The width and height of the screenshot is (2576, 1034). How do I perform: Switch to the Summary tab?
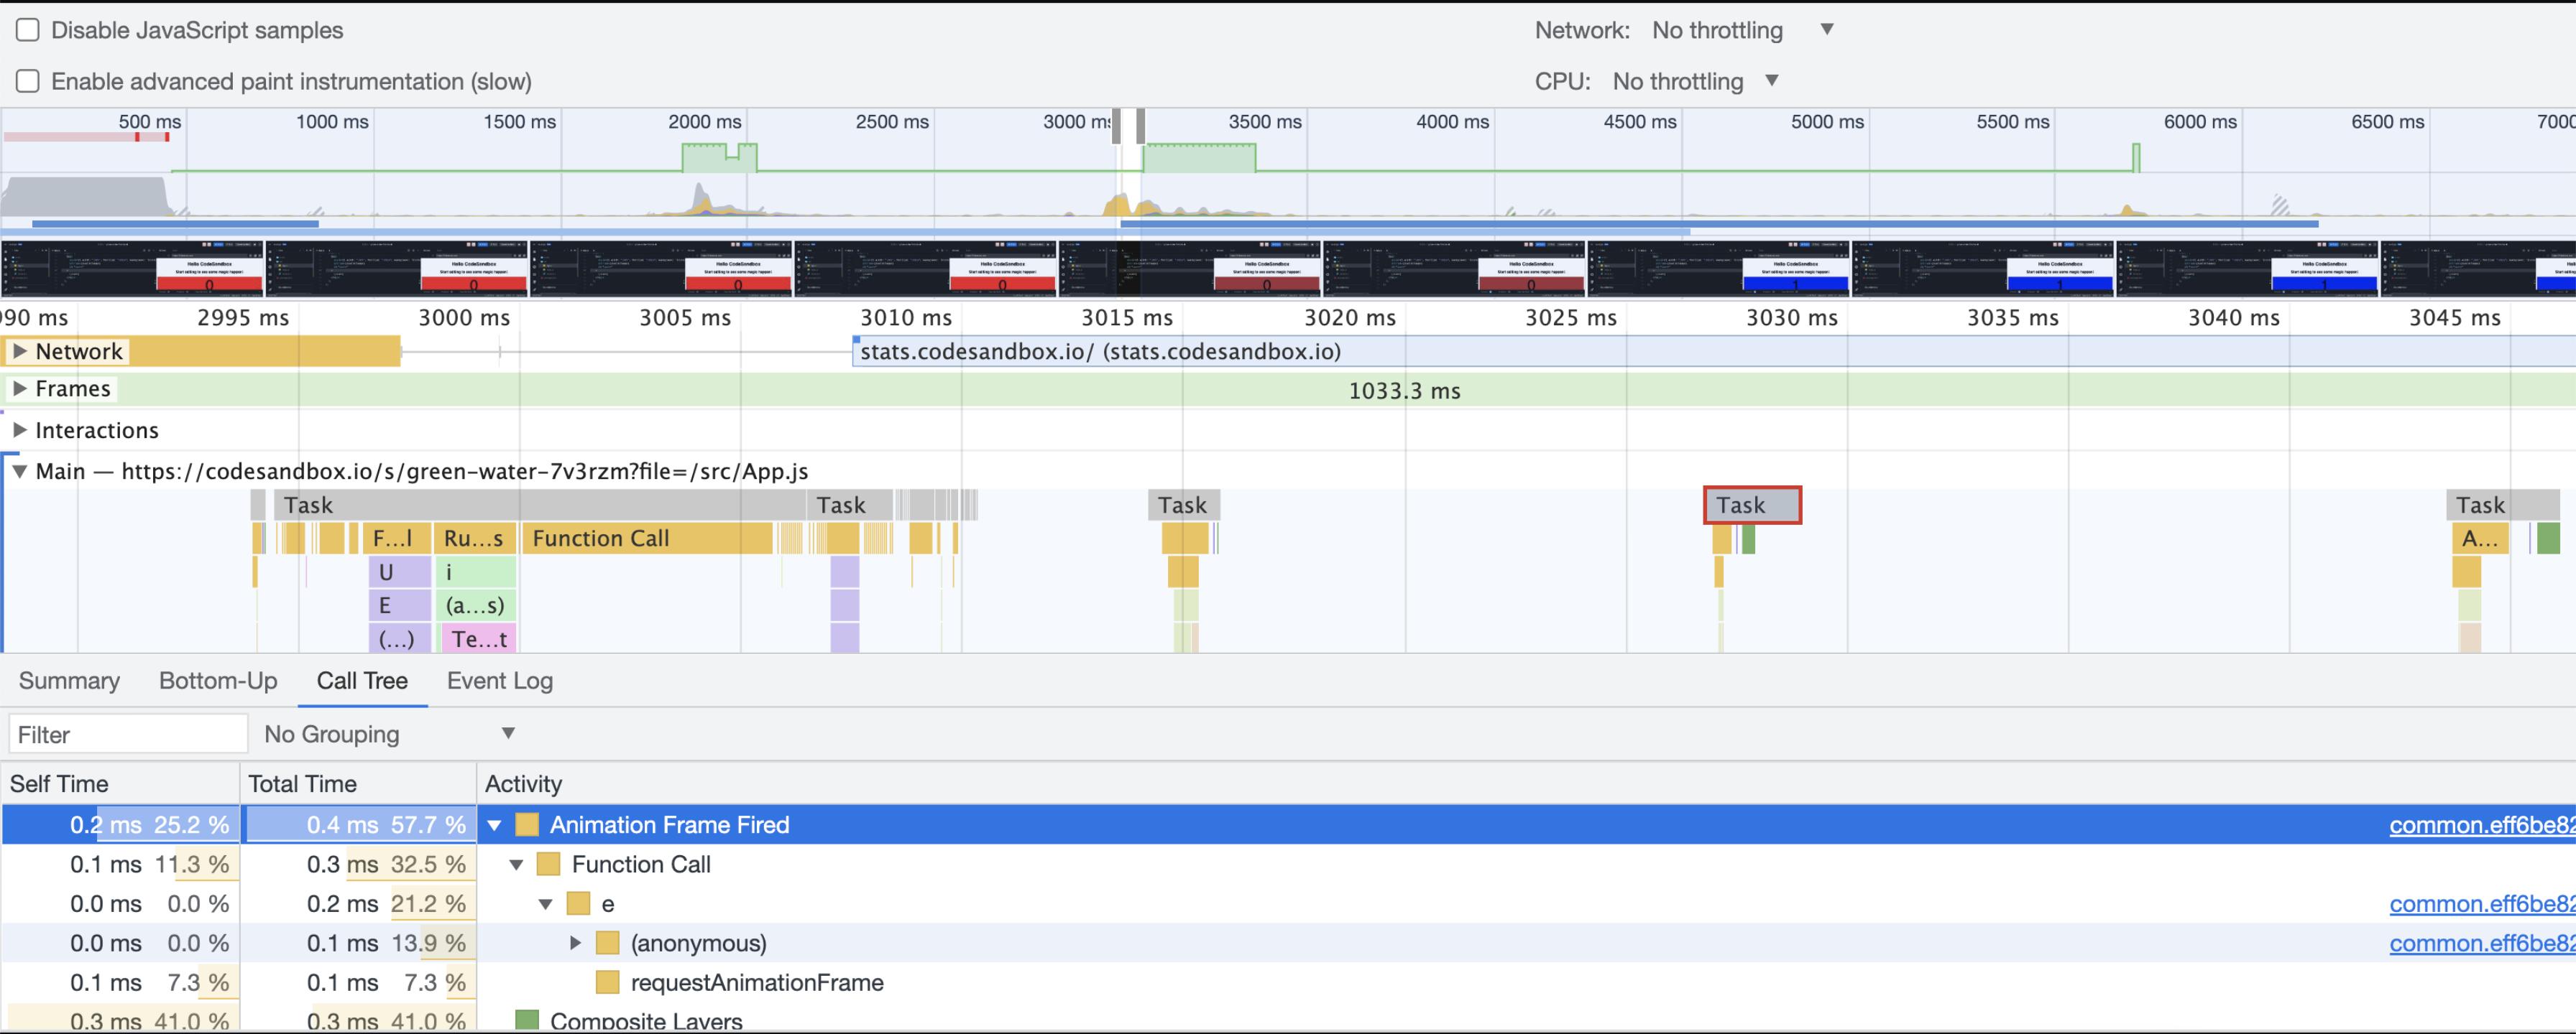[69, 680]
